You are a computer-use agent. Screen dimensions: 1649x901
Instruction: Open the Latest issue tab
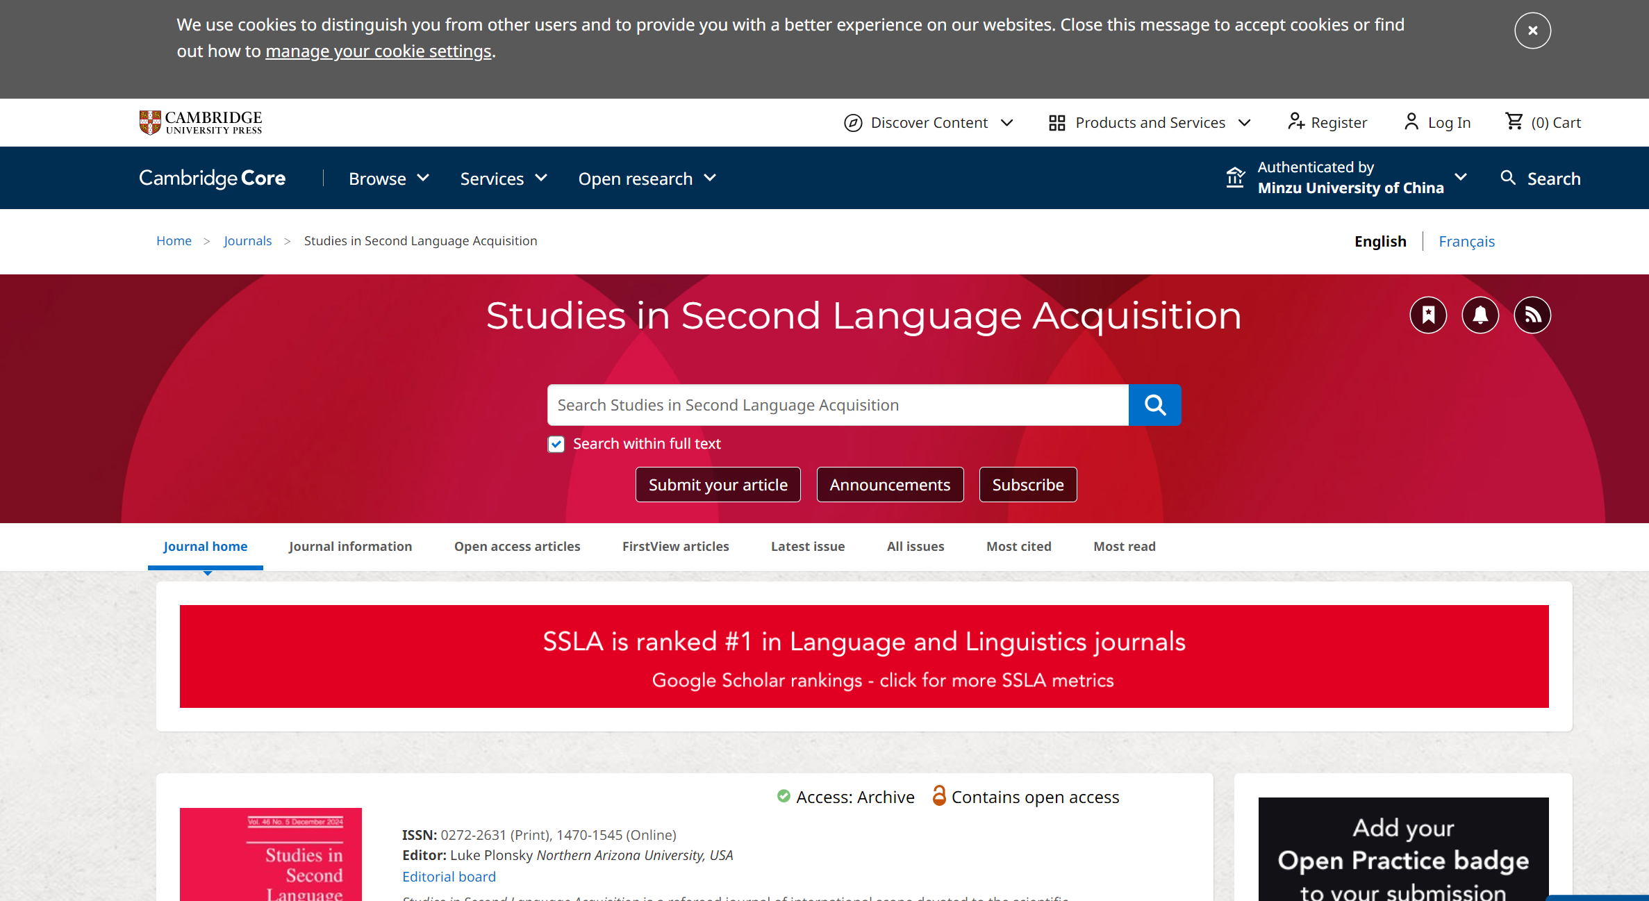[808, 547]
